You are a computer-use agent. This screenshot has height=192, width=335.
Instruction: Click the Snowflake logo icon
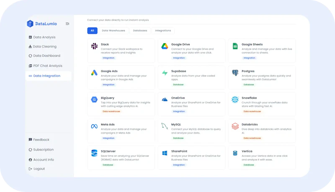tap(235, 99)
